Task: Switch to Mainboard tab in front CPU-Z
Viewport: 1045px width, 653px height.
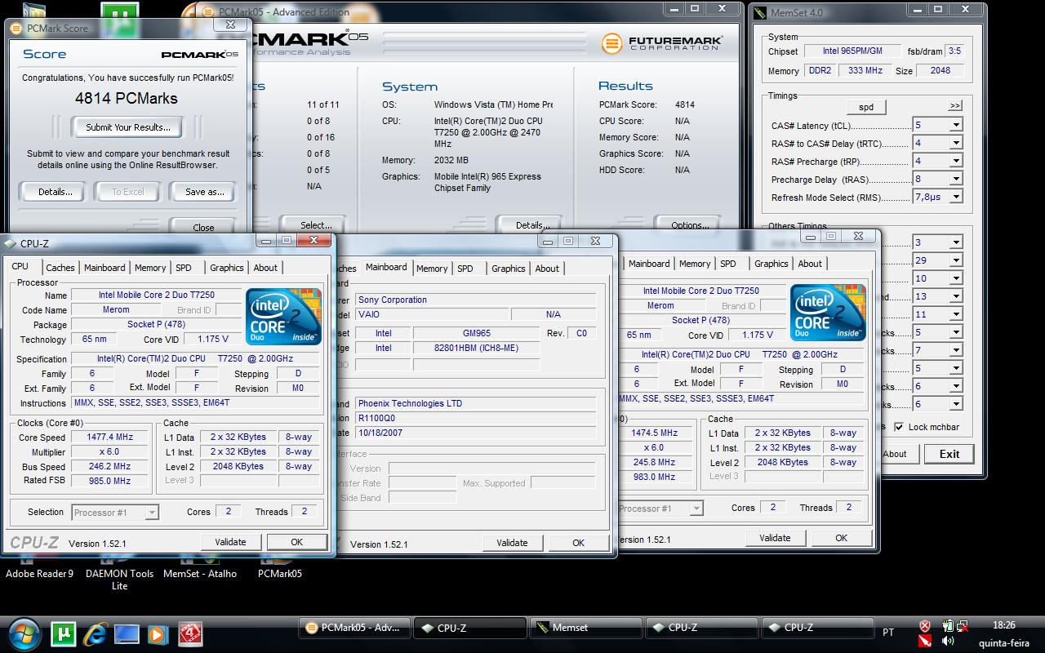Action: point(104,268)
